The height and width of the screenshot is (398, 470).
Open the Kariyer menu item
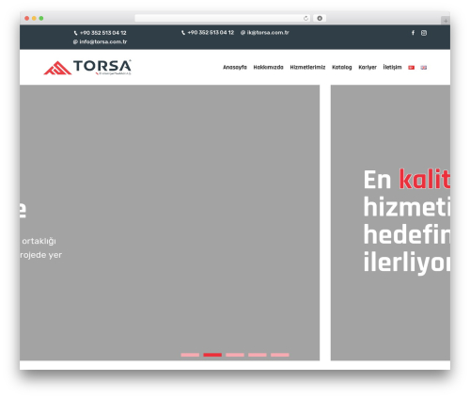tap(368, 67)
